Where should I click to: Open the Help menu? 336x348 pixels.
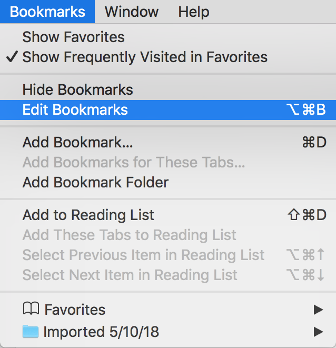click(x=193, y=12)
